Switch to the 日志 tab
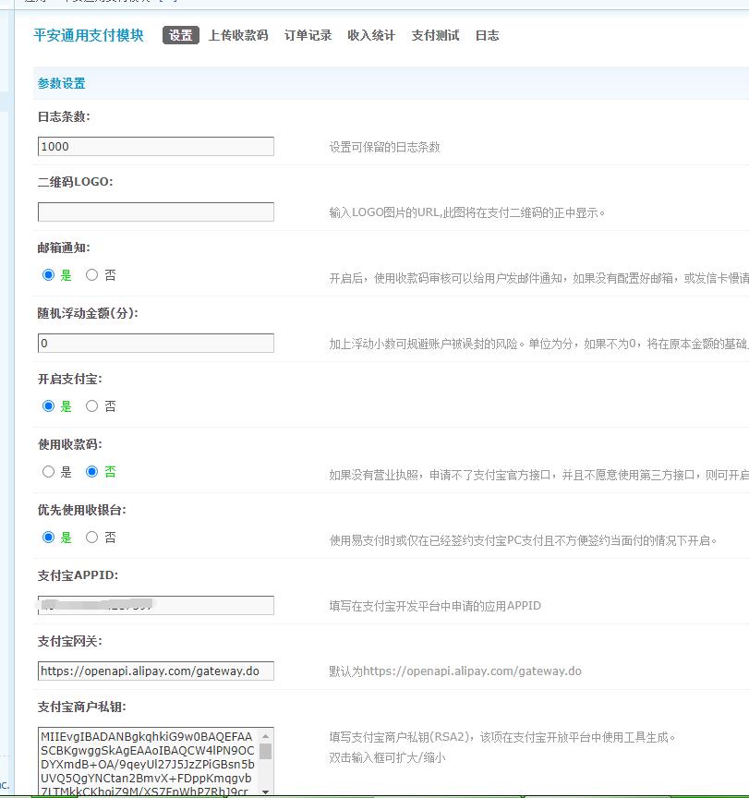This screenshot has width=749, height=798. [x=487, y=35]
